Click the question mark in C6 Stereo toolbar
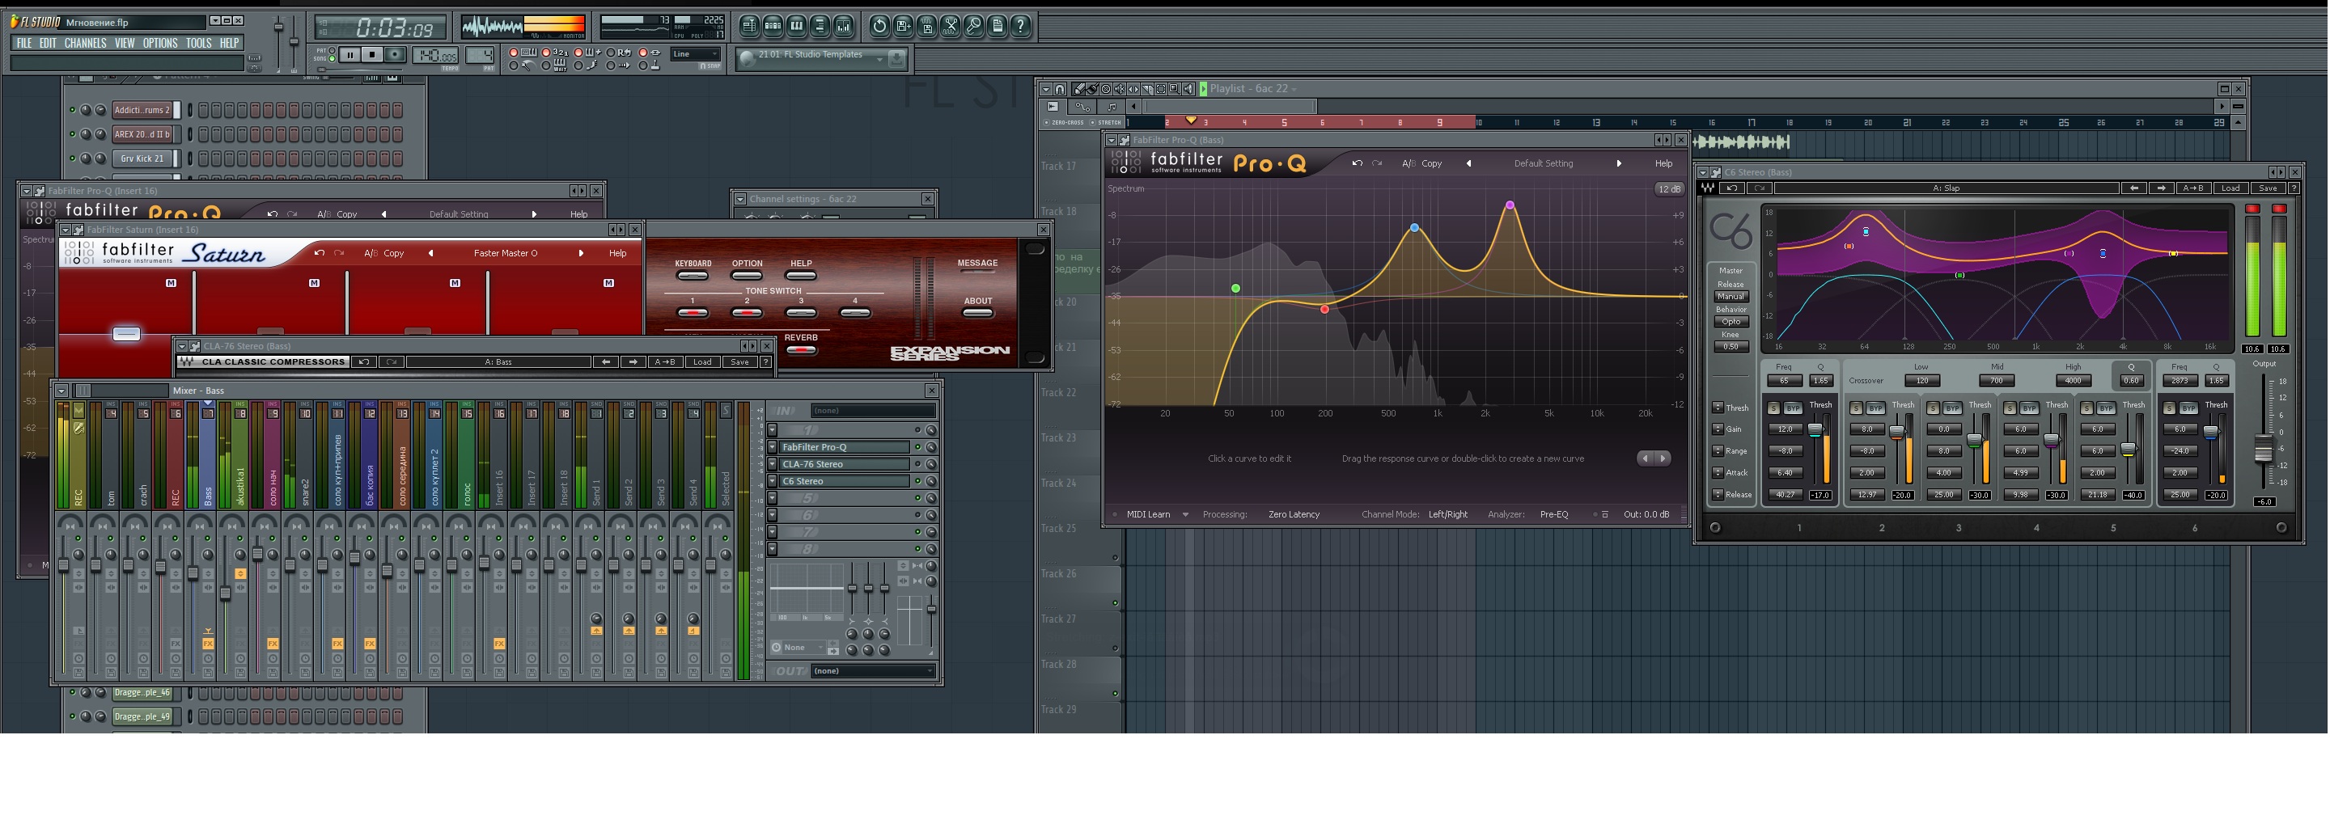 coord(2293,188)
